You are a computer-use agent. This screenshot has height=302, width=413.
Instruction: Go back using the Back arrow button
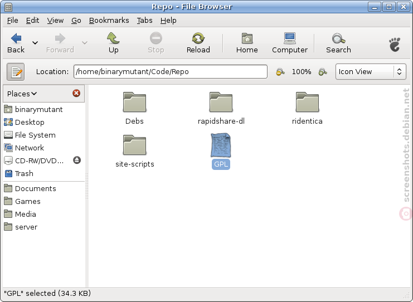click(x=16, y=43)
